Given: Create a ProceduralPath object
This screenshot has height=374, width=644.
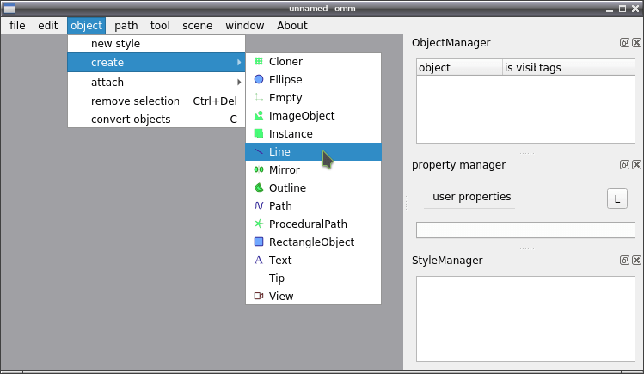Looking at the screenshot, I should pos(313,224).
